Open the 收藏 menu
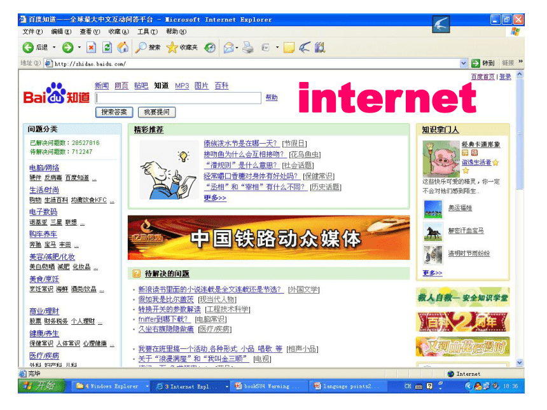The width and height of the screenshot is (547, 410). click(x=118, y=32)
